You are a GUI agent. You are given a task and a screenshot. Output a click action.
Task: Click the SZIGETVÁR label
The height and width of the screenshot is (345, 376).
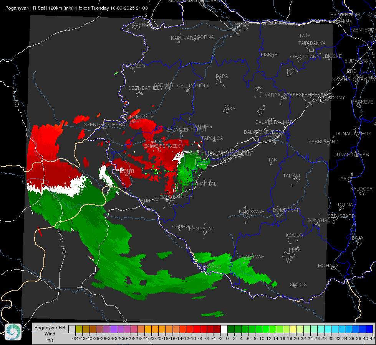pos(251,257)
